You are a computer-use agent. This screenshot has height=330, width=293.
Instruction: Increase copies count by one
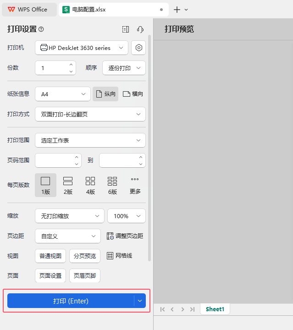71,65
